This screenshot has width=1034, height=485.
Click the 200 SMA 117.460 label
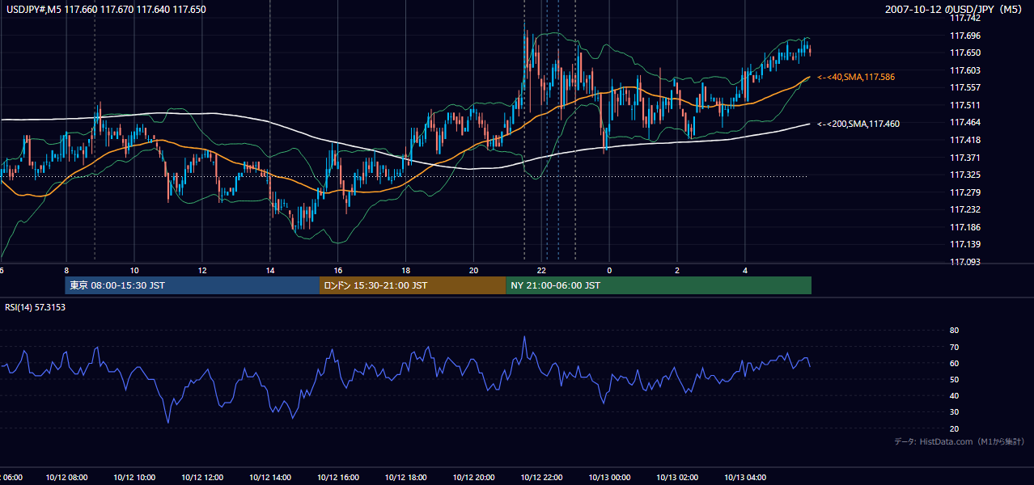point(858,124)
